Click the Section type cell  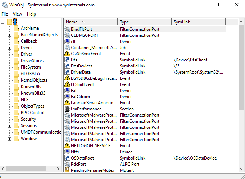click(127, 109)
